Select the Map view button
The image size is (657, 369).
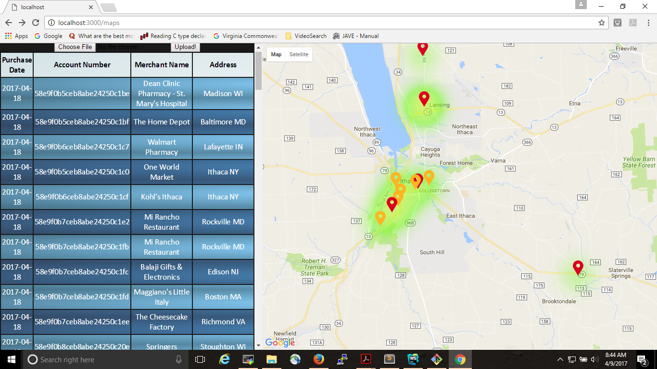pos(276,54)
